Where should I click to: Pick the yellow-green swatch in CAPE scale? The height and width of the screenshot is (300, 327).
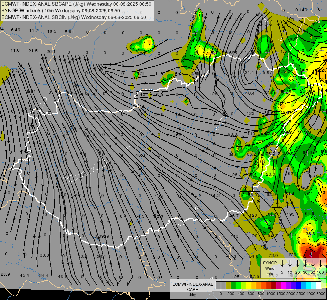(243, 285)
